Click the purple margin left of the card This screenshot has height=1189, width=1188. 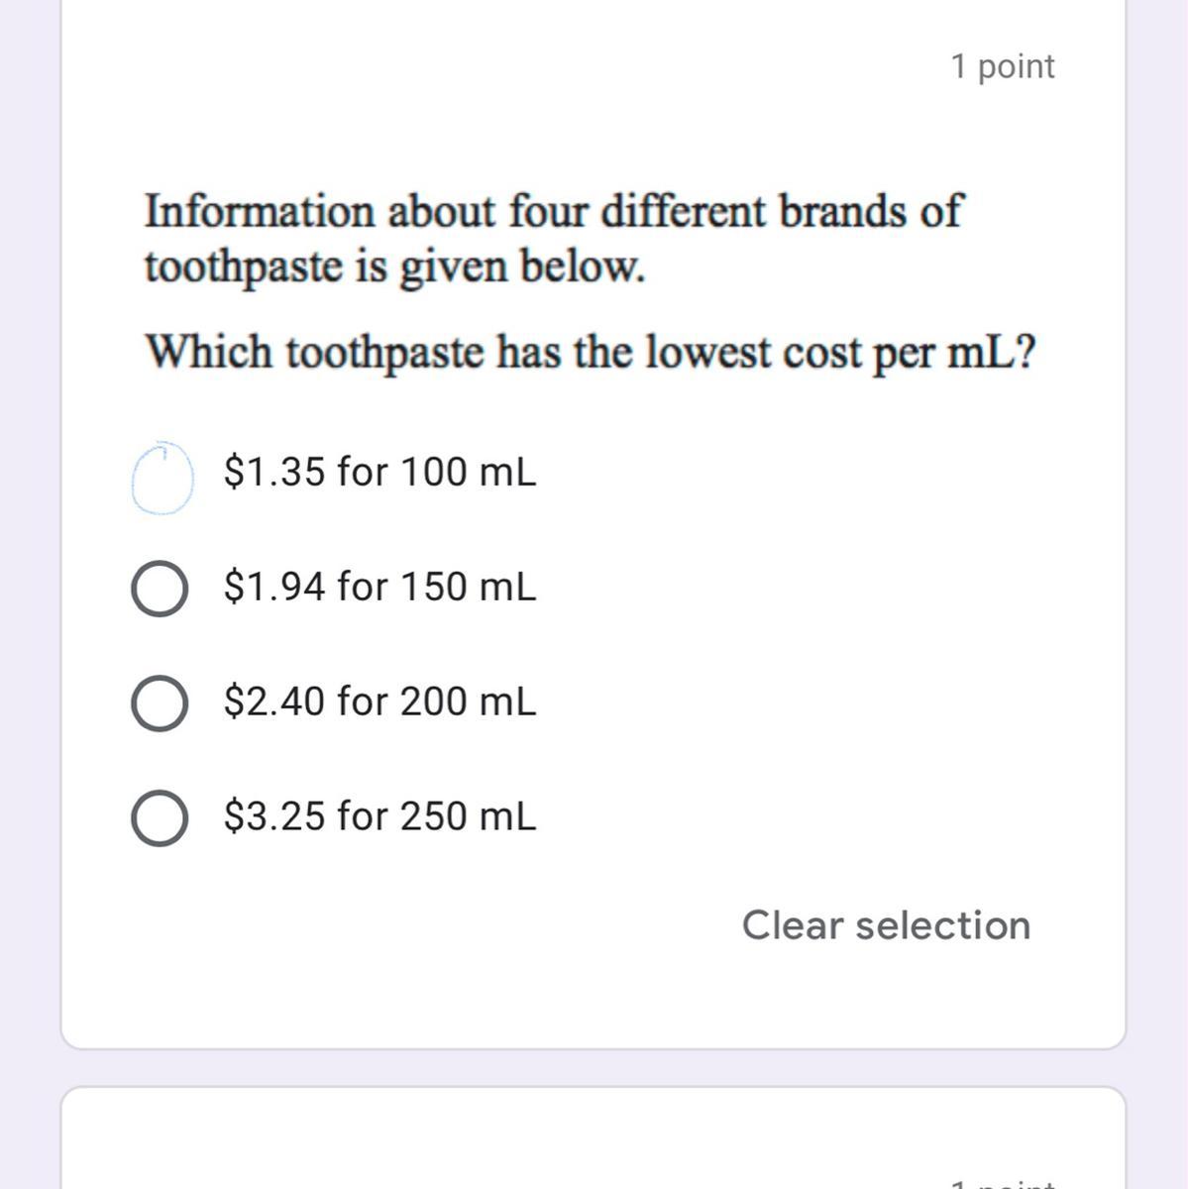[30, 594]
